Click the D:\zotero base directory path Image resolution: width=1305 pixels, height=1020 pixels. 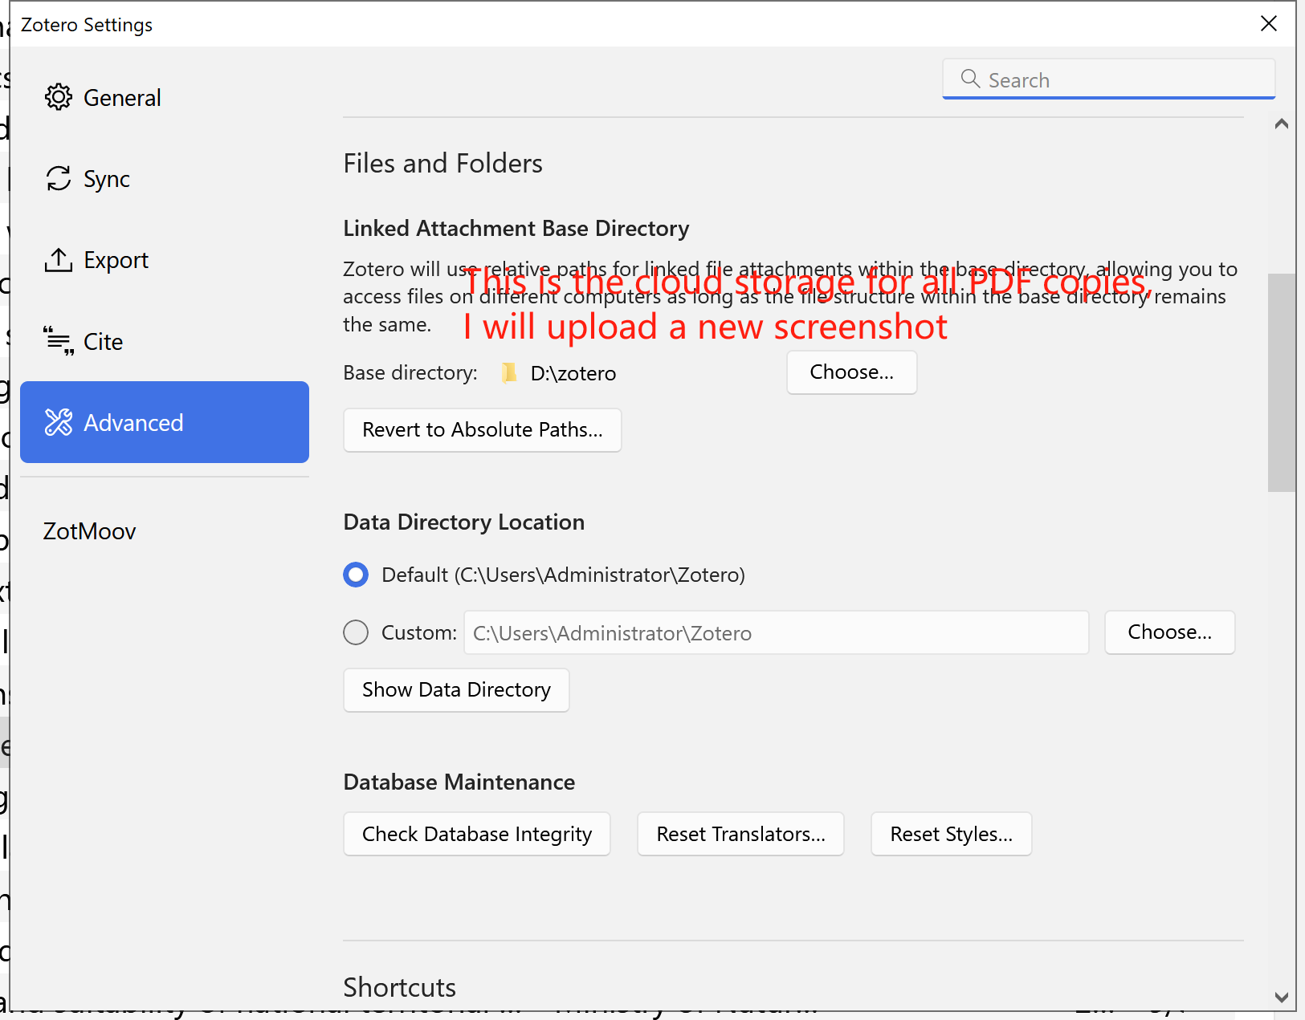[x=573, y=373]
